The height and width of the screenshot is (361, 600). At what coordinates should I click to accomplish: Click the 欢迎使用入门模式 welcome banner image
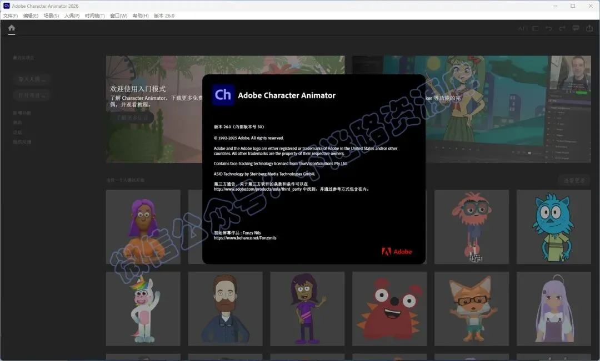(x=154, y=109)
